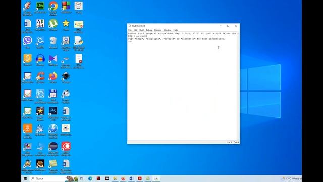This screenshot has width=323, height=182.
Task: Switch to Adobe Acrobat on the taskbar
Action: click(x=140, y=178)
